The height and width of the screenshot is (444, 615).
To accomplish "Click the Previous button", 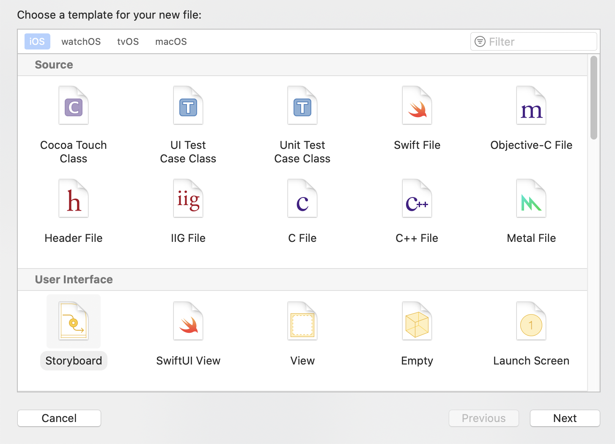I will point(484,418).
